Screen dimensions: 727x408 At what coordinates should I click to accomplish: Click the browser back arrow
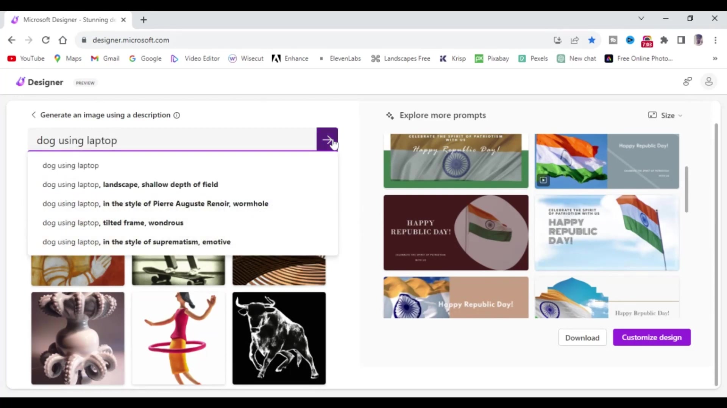(12, 40)
